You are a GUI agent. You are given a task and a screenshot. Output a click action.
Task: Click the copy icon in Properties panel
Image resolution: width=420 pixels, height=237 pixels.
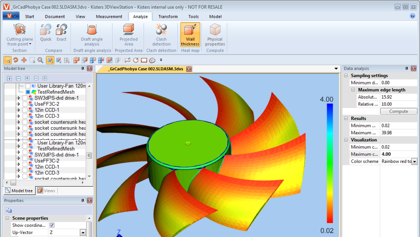[9, 210]
